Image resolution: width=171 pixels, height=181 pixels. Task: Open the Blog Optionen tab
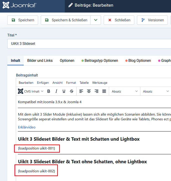coord(138,61)
